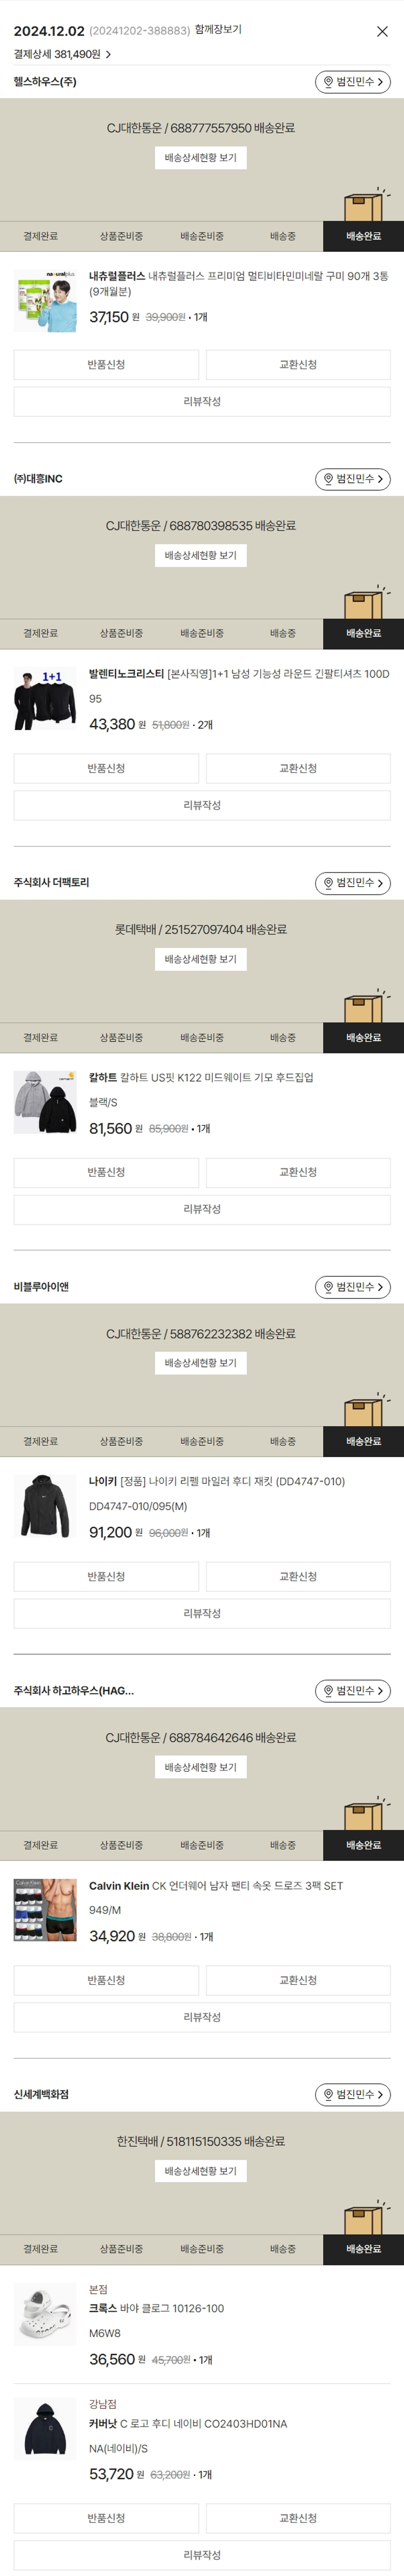Open 커버낫 navy hoodie thumbnail

[x=45, y=2429]
